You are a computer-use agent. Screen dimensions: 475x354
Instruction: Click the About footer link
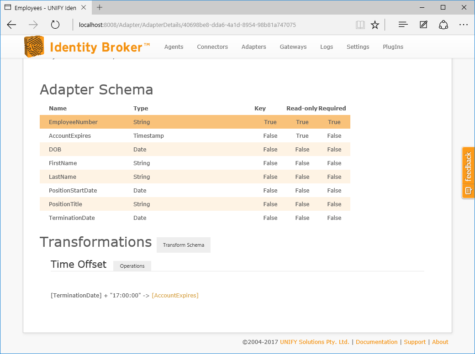click(x=440, y=342)
